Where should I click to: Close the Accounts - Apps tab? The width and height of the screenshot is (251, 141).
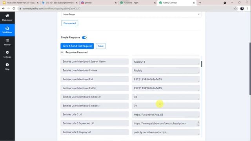[x=155, y=3]
